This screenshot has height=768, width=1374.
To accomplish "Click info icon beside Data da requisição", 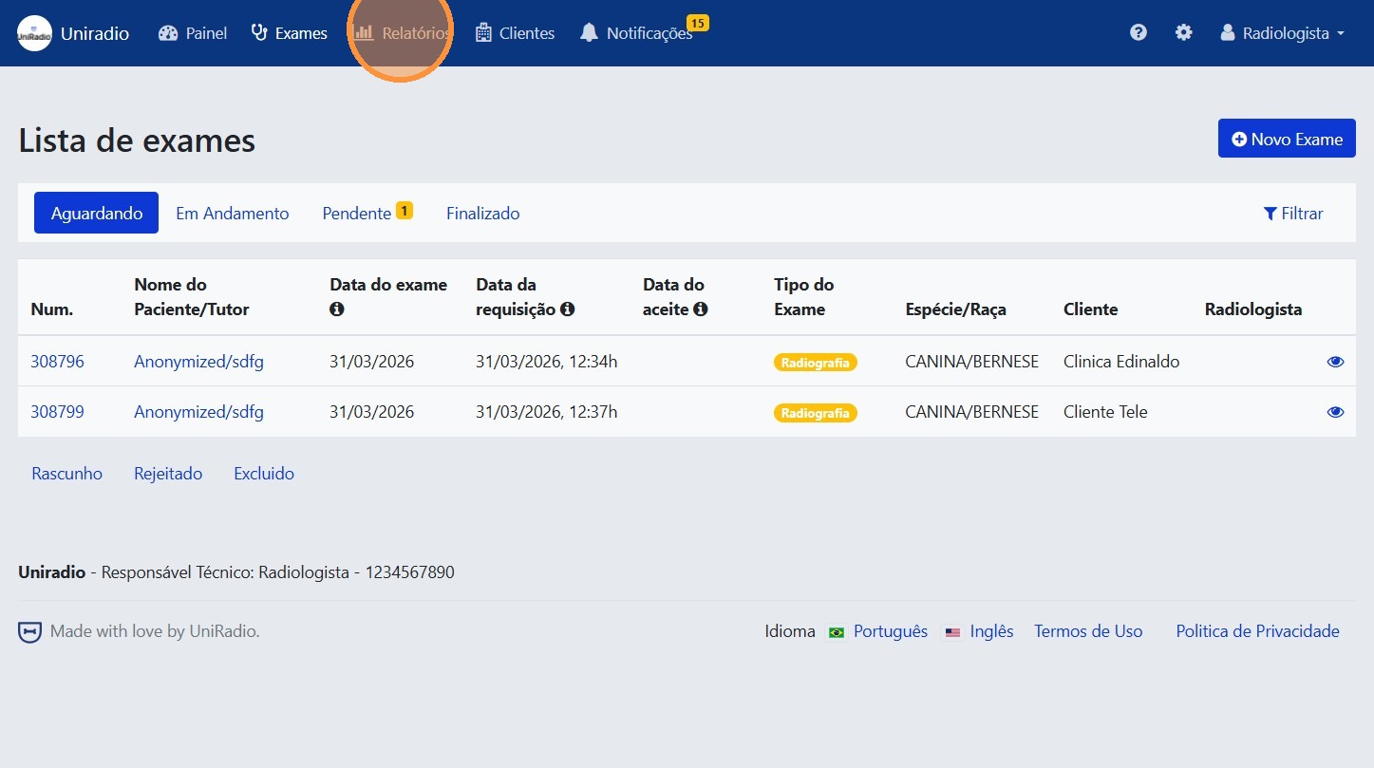I will click(568, 309).
